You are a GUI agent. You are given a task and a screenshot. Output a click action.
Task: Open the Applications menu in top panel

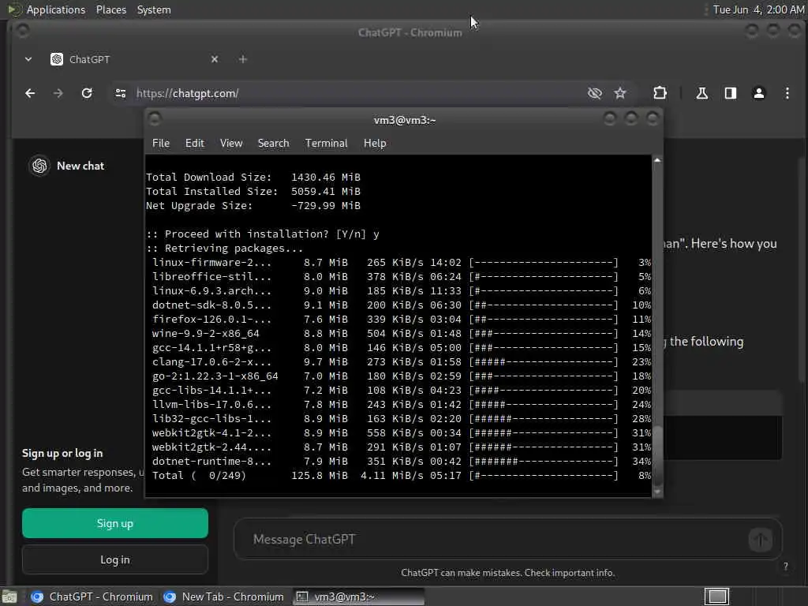(56, 9)
